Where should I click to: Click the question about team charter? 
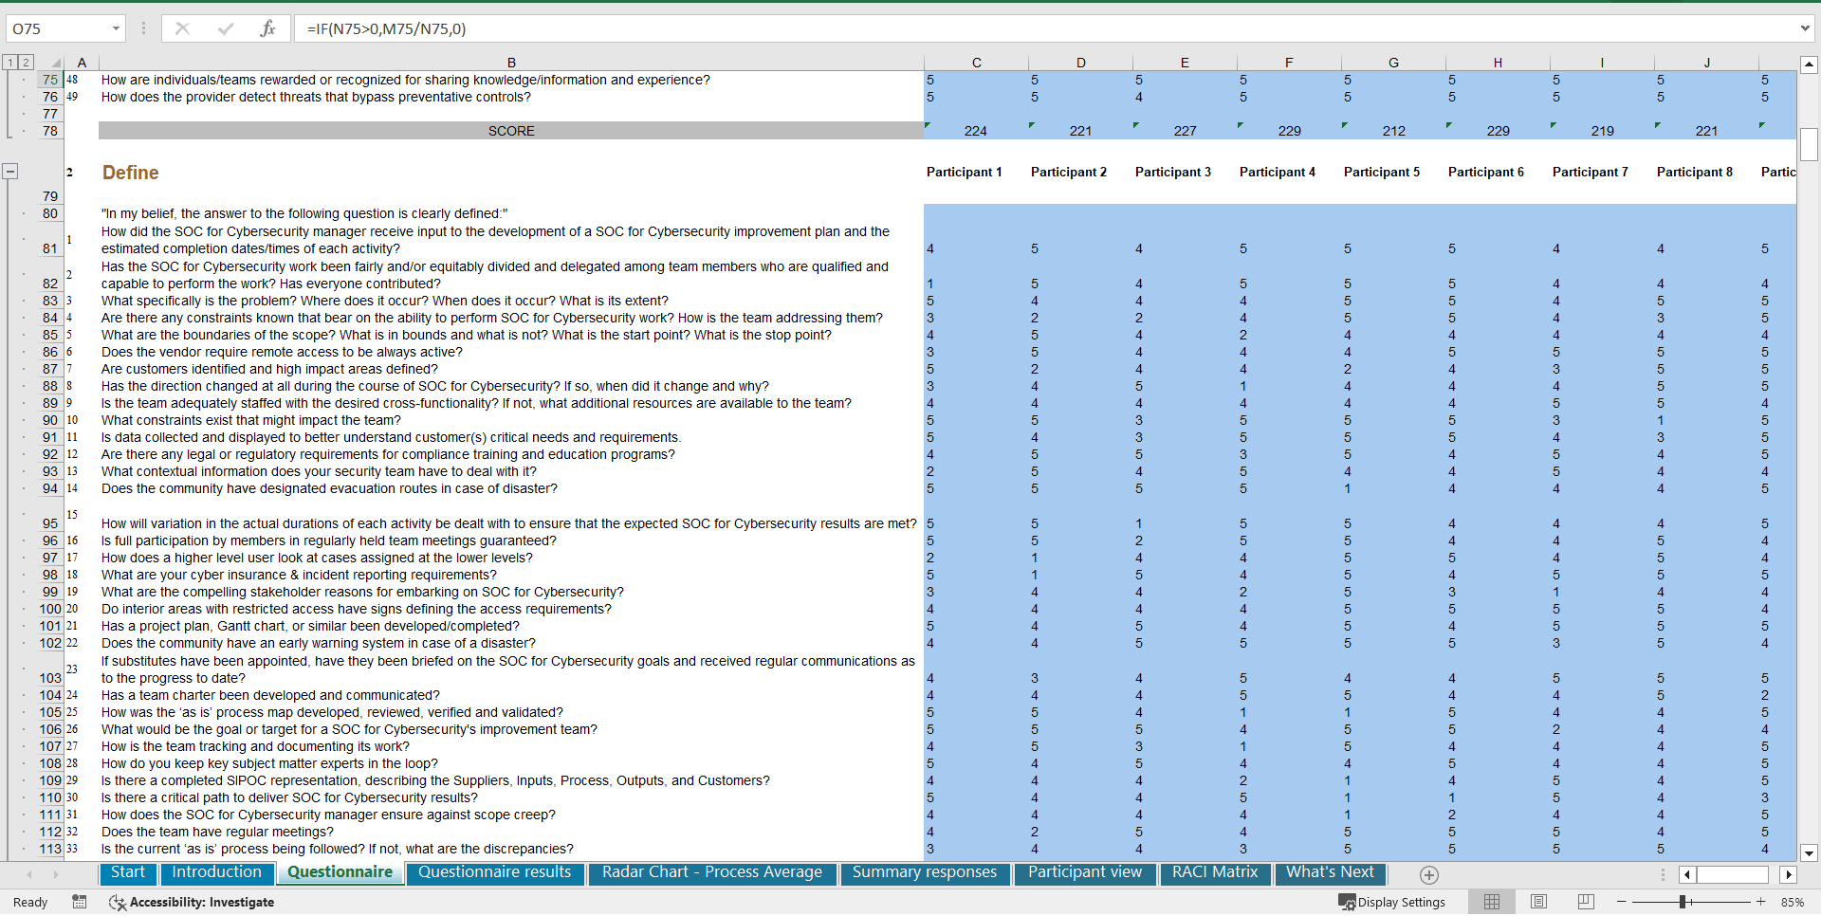[270, 695]
